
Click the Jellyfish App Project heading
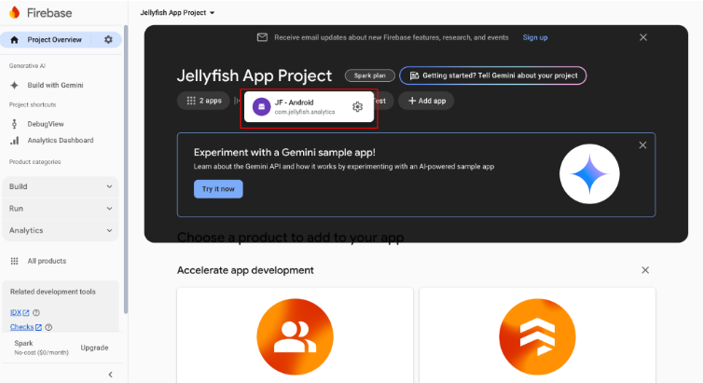click(255, 75)
